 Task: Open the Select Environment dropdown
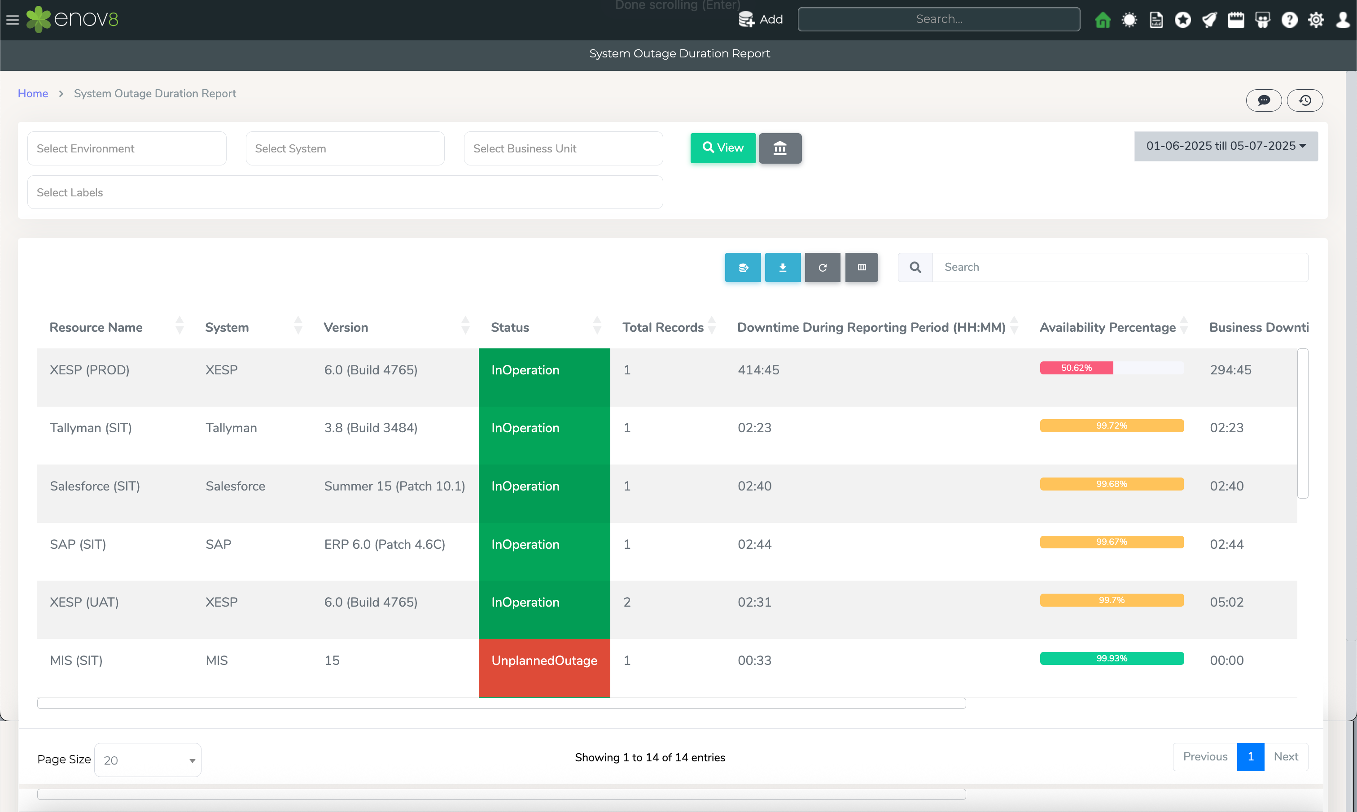point(127,148)
